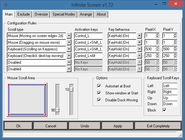Toggle the Block checkbox under Keyboard Scroll Keys

point(164,110)
